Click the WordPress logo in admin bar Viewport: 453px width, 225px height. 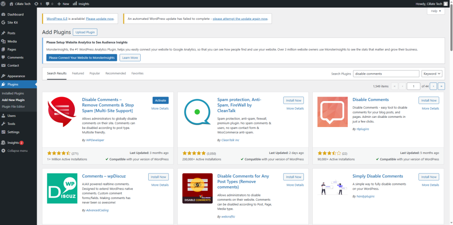click(4, 4)
